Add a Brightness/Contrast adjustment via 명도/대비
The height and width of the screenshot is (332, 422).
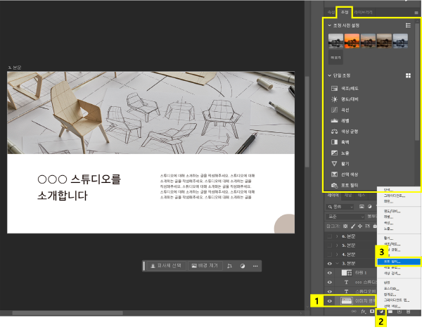coord(345,99)
